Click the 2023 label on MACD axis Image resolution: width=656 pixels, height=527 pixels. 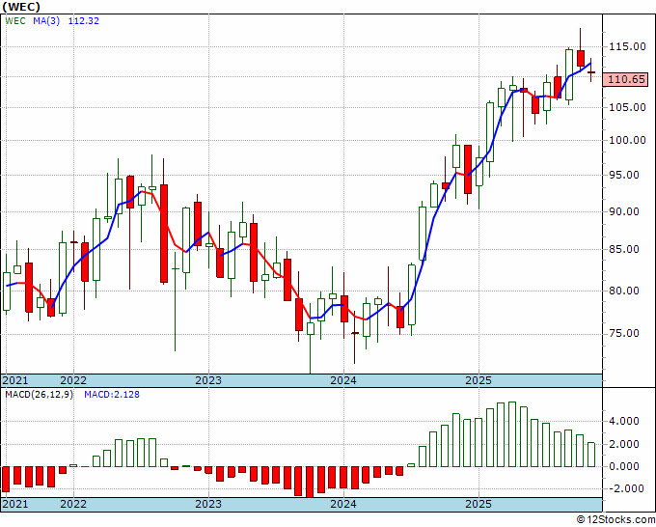click(208, 504)
